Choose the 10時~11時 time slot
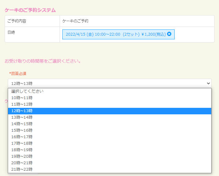The image size is (219, 176). click(22, 98)
